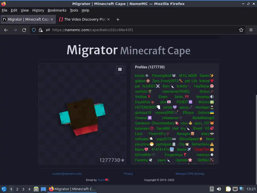This screenshot has width=257, height=193.
Task: Open the Gardevoir profile link
Action: point(143,123)
